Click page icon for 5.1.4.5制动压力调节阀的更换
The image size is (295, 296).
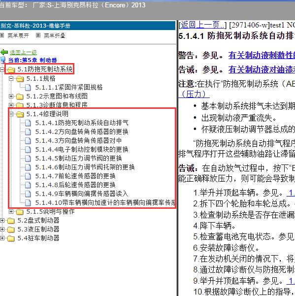click(28, 159)
